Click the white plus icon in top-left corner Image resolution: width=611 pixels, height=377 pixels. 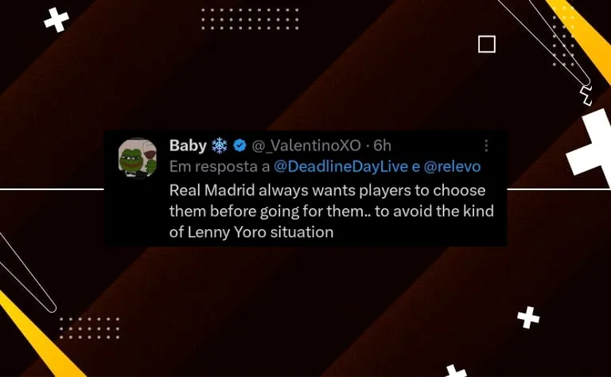(56, 20)
